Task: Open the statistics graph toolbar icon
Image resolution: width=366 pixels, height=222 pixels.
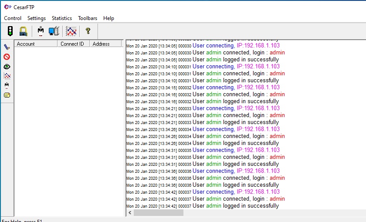Action: click(71, 31)
